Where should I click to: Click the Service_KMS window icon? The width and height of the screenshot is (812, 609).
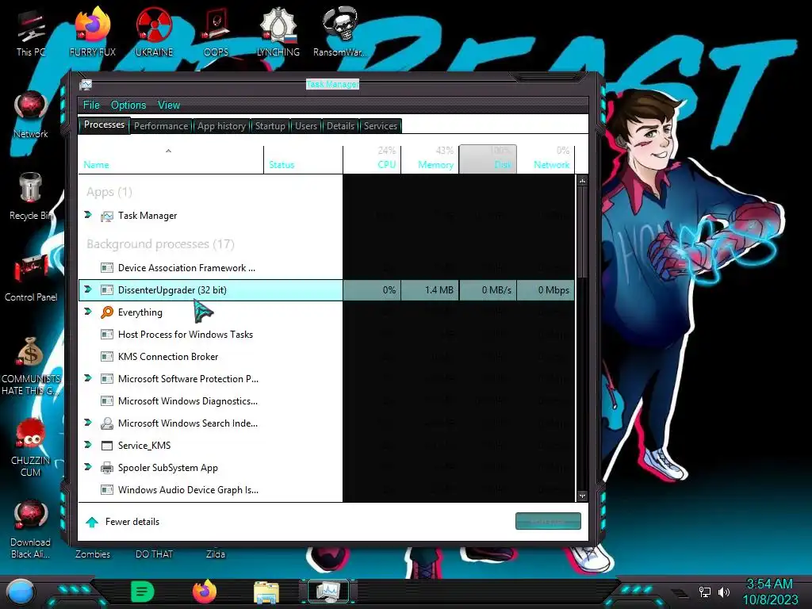click(x=107, y=446)
